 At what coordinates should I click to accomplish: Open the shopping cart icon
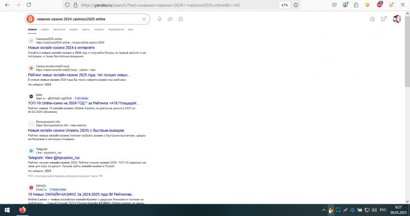[383, 19]
